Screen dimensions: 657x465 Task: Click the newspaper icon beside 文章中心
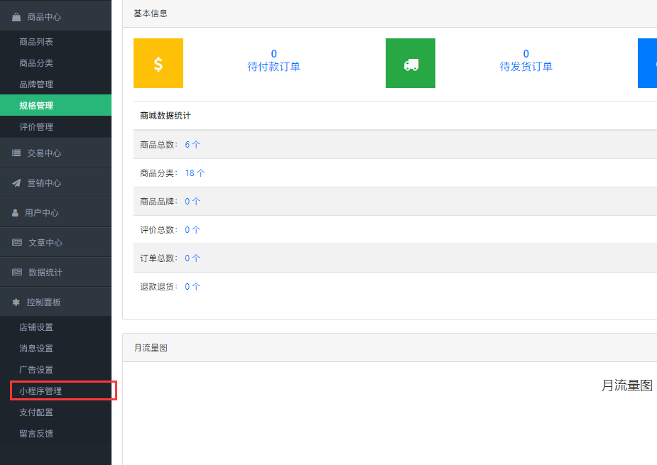[x=17, y=243]
